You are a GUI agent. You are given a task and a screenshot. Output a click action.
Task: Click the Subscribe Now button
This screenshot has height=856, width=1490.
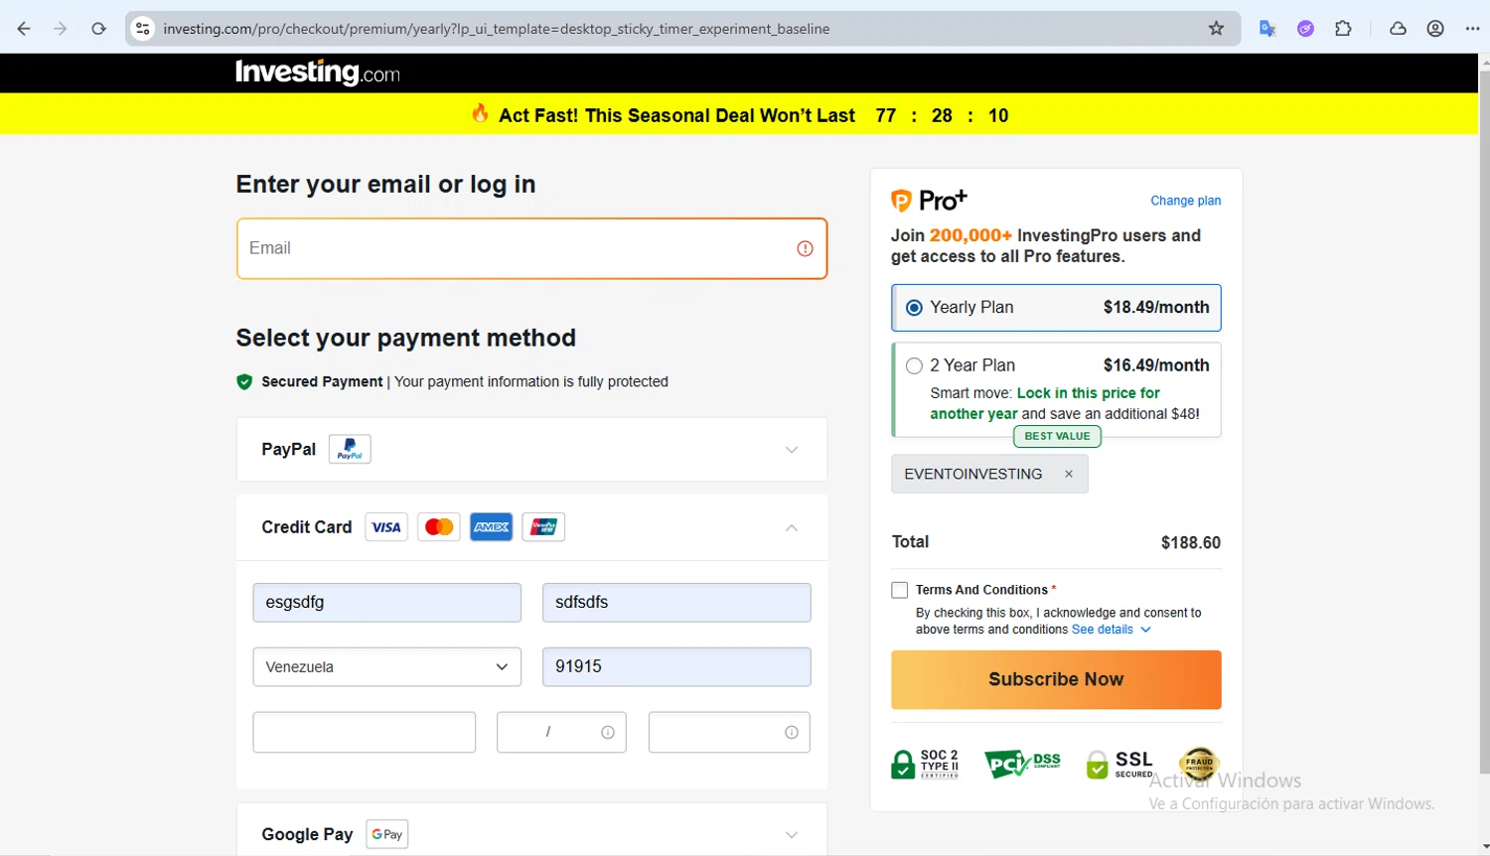click(x=1056, y=679)
